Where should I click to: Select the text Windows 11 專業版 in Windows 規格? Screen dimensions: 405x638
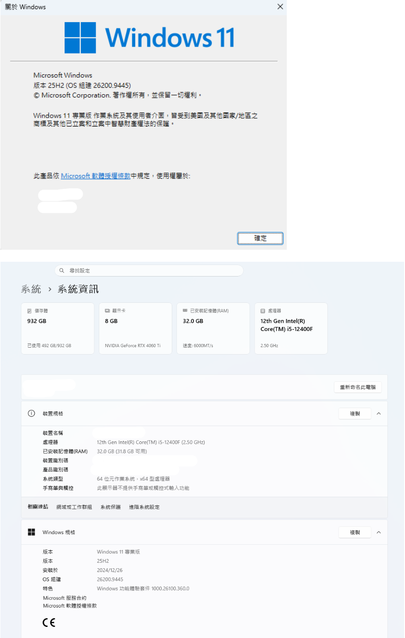(119, 552)
